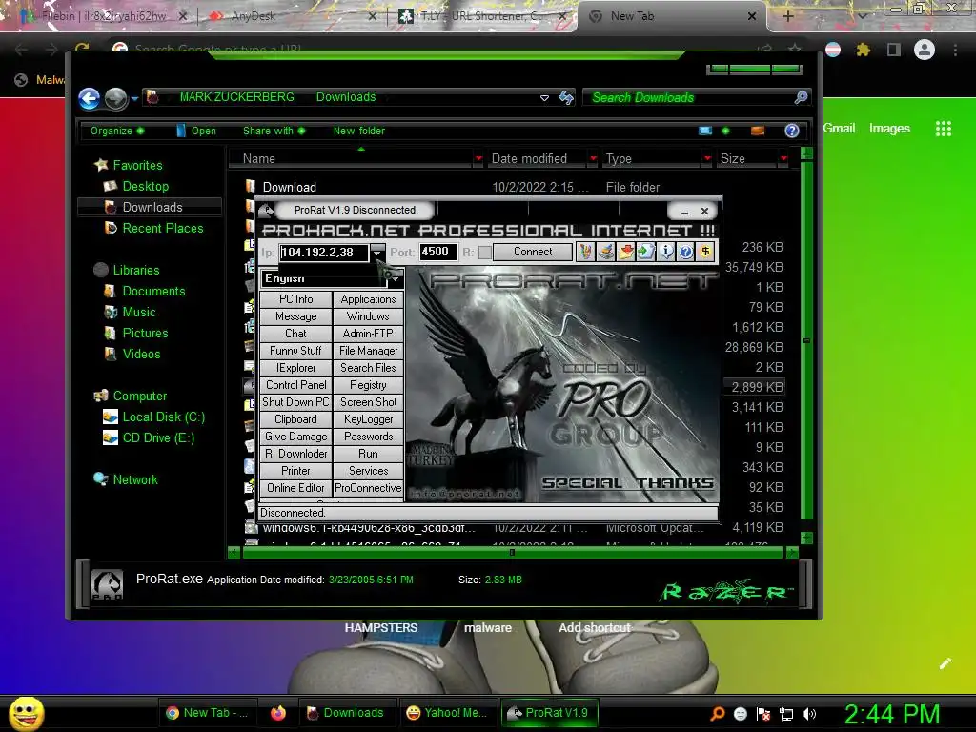976x732 pixels.
Task: Click the volume speaker tray icon
Action: [809, 714]
